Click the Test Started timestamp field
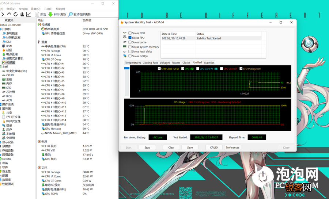 [206, 137]
